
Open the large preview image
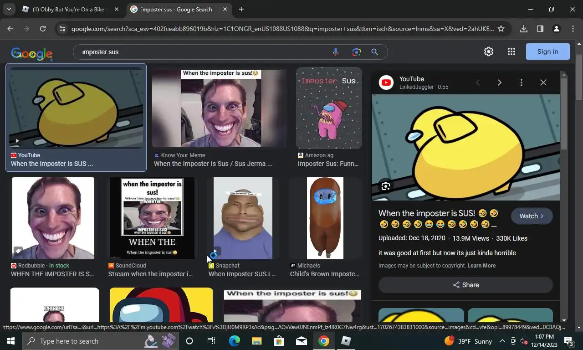click(x=466, y=147)
